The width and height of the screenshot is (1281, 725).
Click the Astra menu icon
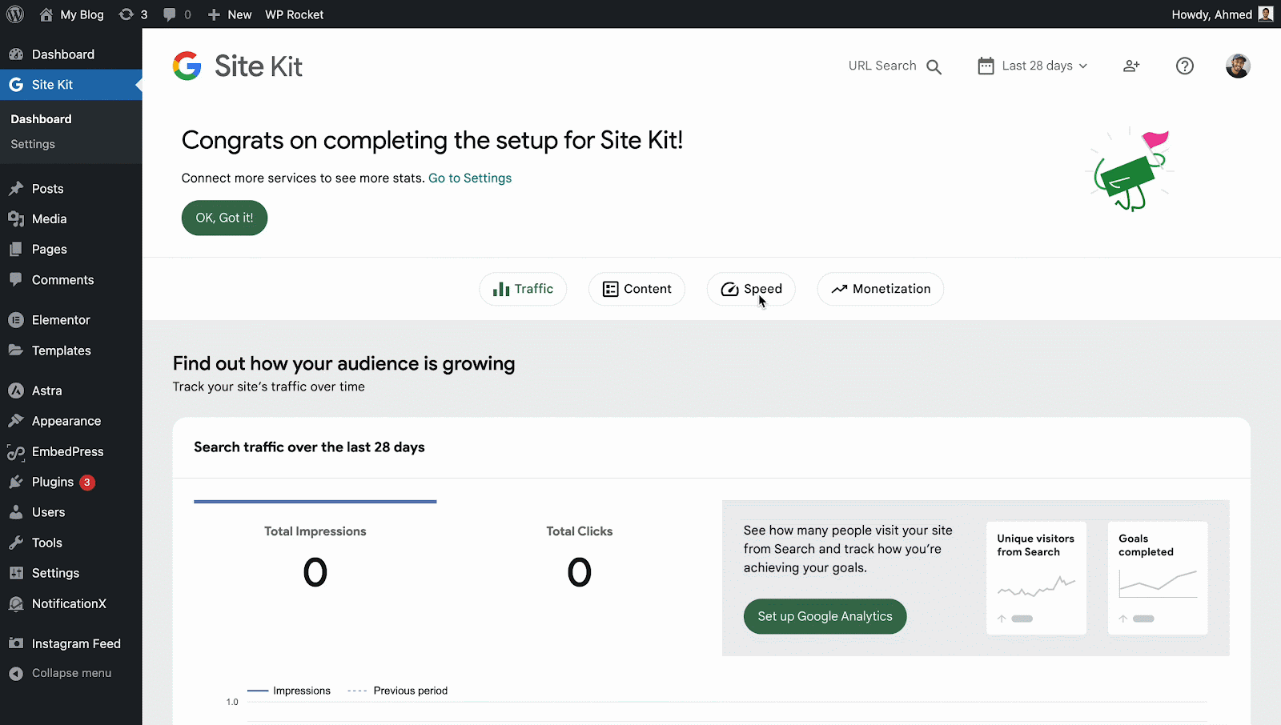click(x=16, y=391)
